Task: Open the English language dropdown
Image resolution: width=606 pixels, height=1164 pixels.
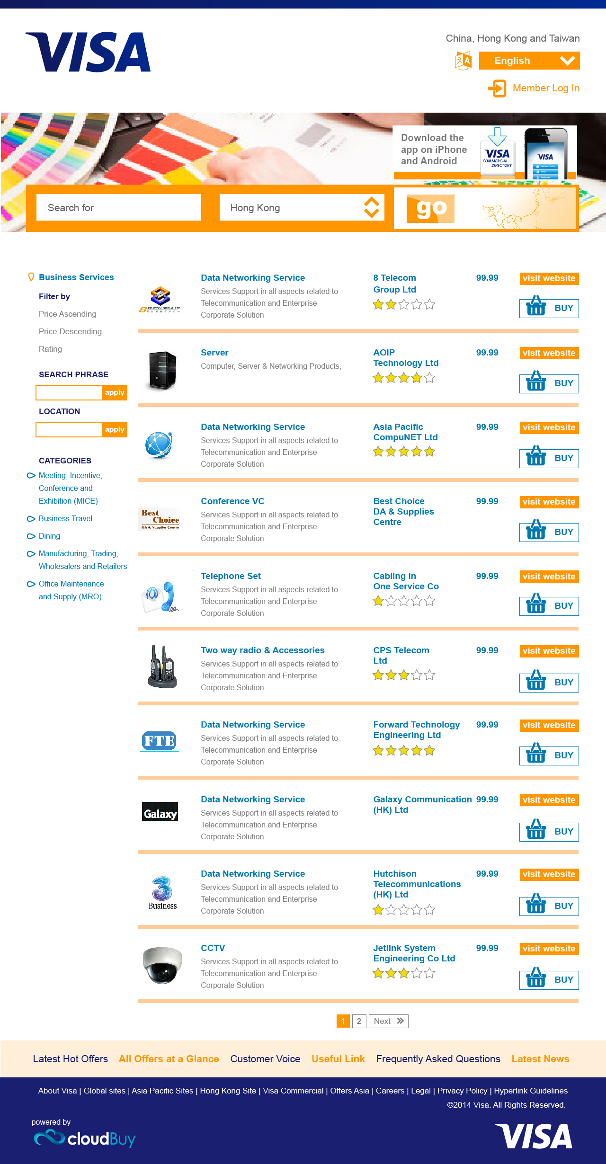Action: click(529, 61)
